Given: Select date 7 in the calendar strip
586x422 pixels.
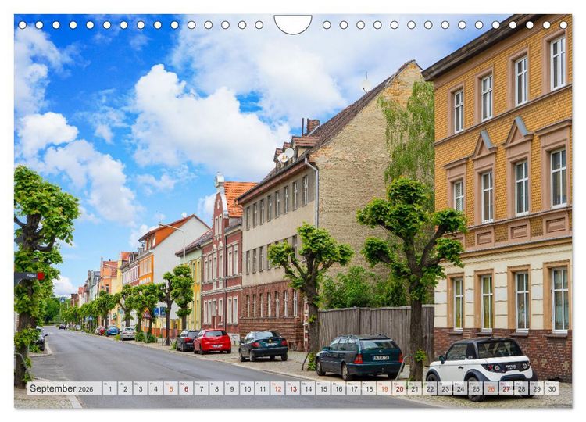Looking at the screenshot, I should coord(202,388).
